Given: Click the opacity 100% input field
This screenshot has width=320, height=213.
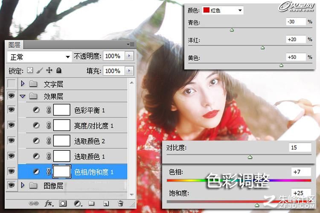Looking at the screenshot, I should point(114,56).
